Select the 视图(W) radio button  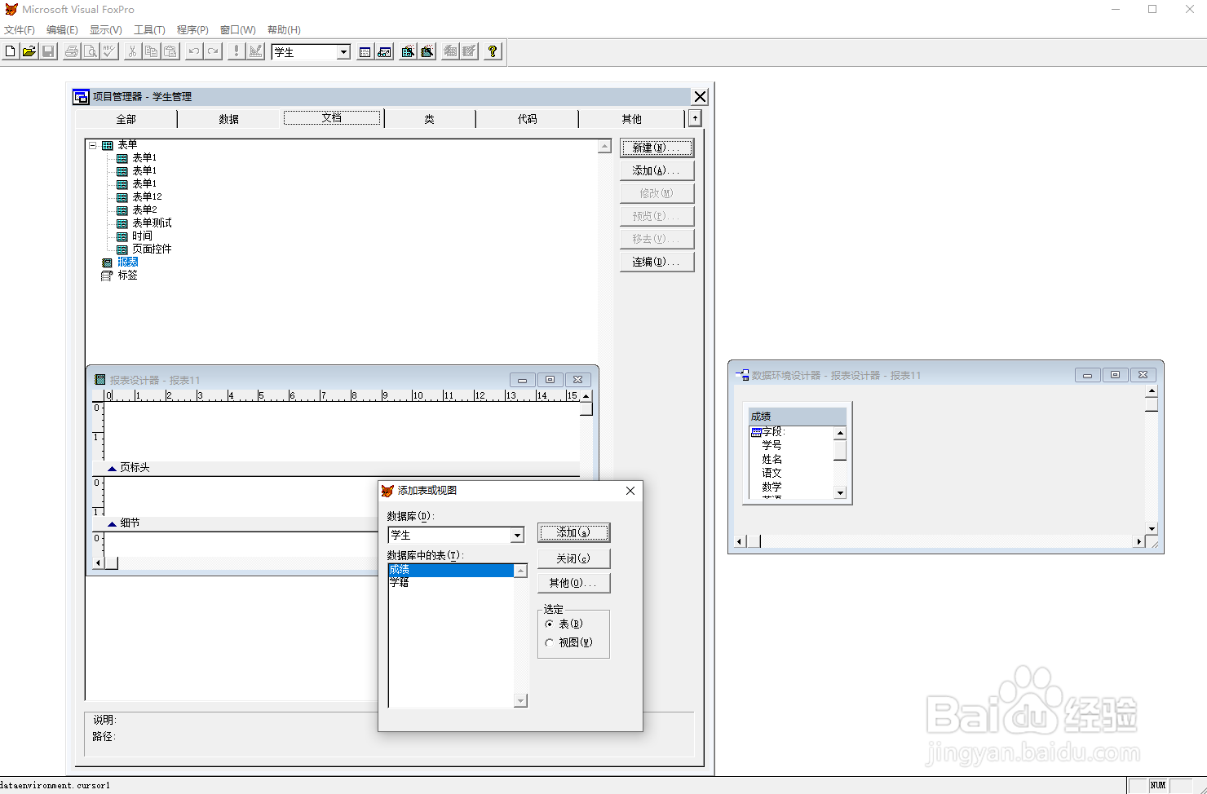[x=550, y=642]
